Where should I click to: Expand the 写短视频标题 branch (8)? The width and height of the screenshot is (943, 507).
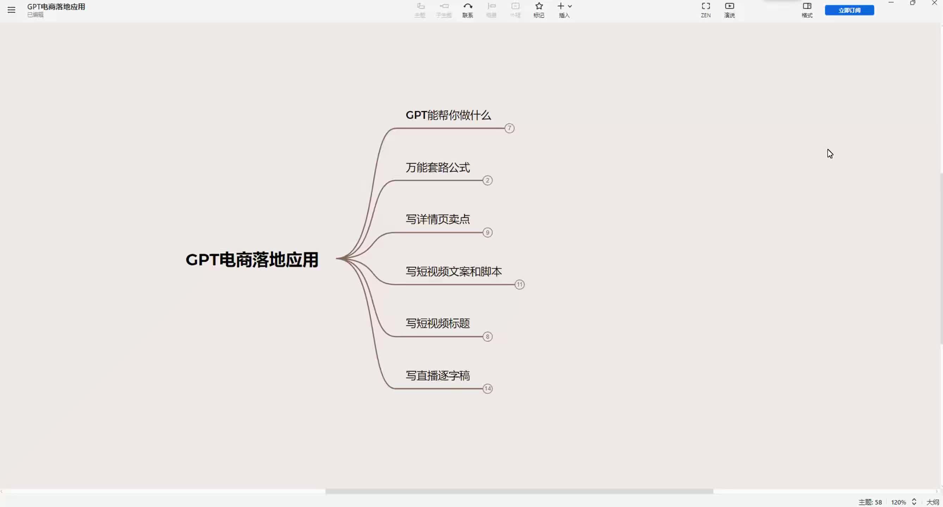click(x=487, y=337)
